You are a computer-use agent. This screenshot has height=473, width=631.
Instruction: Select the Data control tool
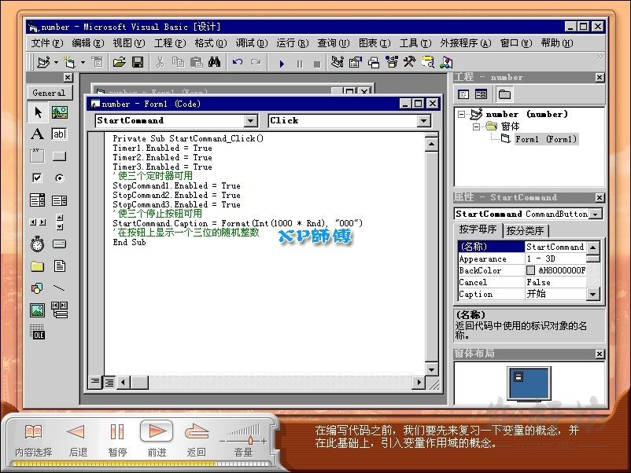click(x=60, y=310)
